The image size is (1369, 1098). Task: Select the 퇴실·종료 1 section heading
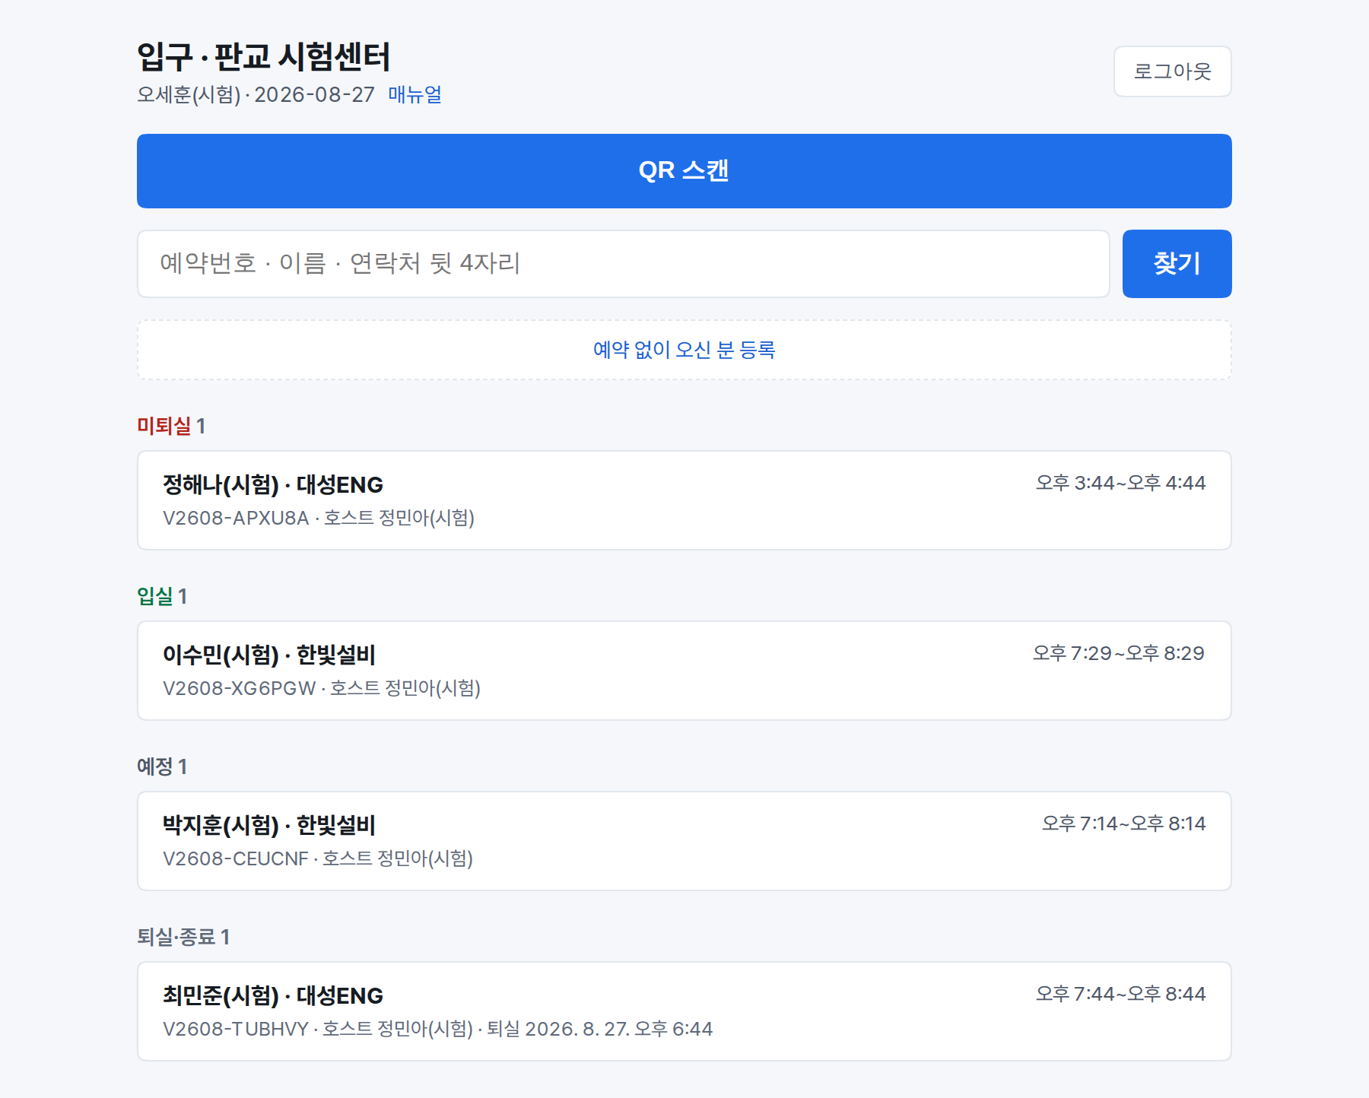pos(183,937)
